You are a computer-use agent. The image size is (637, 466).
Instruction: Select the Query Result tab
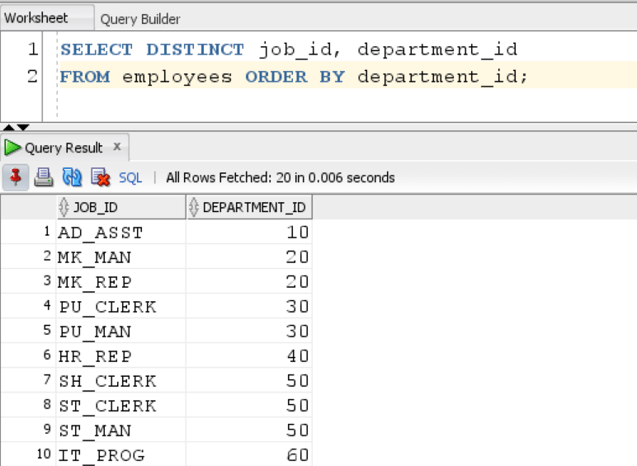(x=64, y=148)
